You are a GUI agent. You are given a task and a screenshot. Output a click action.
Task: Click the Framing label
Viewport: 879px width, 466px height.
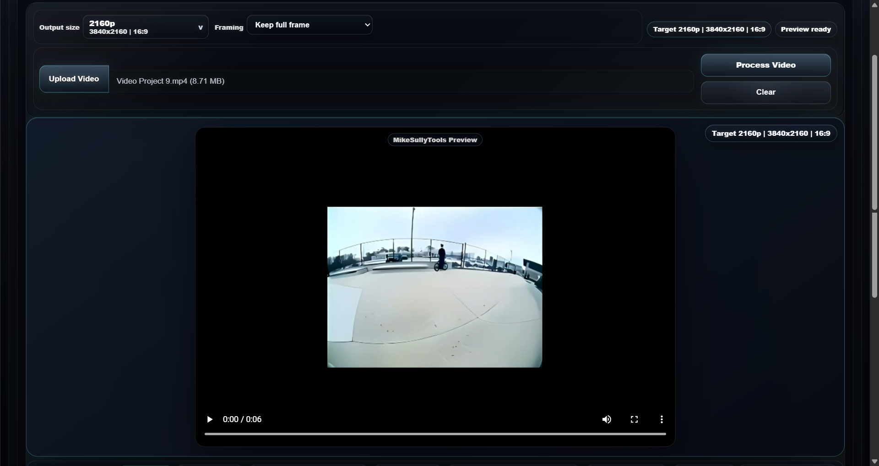229,27
